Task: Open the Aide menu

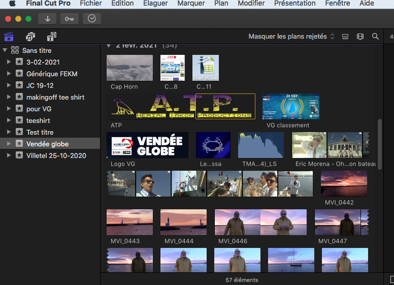Action: [x=367, y=4]
